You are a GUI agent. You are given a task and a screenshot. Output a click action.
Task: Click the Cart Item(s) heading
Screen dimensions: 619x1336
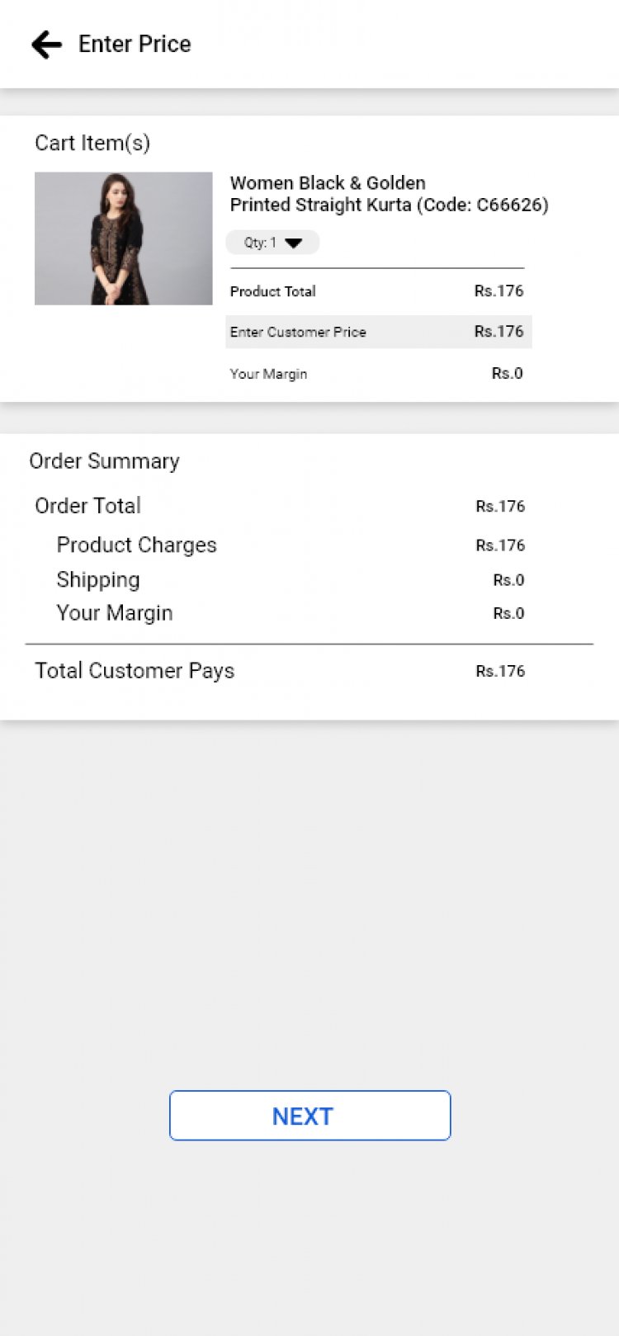(92, 144)
